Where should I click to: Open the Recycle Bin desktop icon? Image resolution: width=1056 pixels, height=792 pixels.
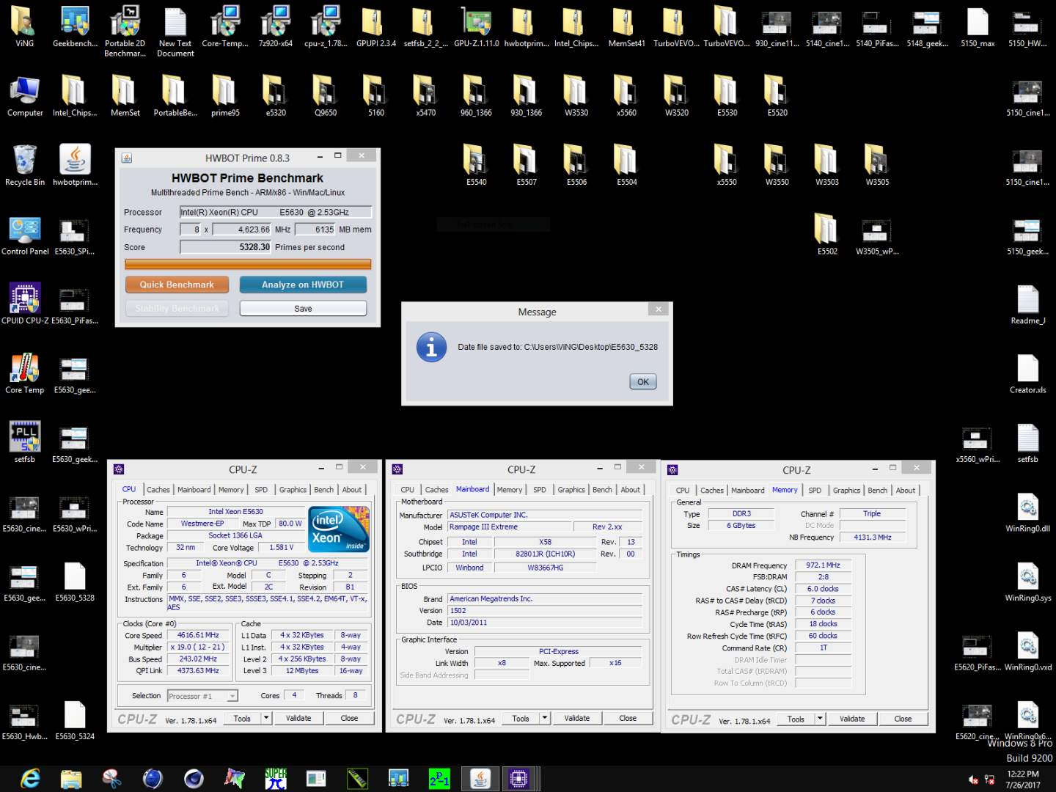(24, 164)
